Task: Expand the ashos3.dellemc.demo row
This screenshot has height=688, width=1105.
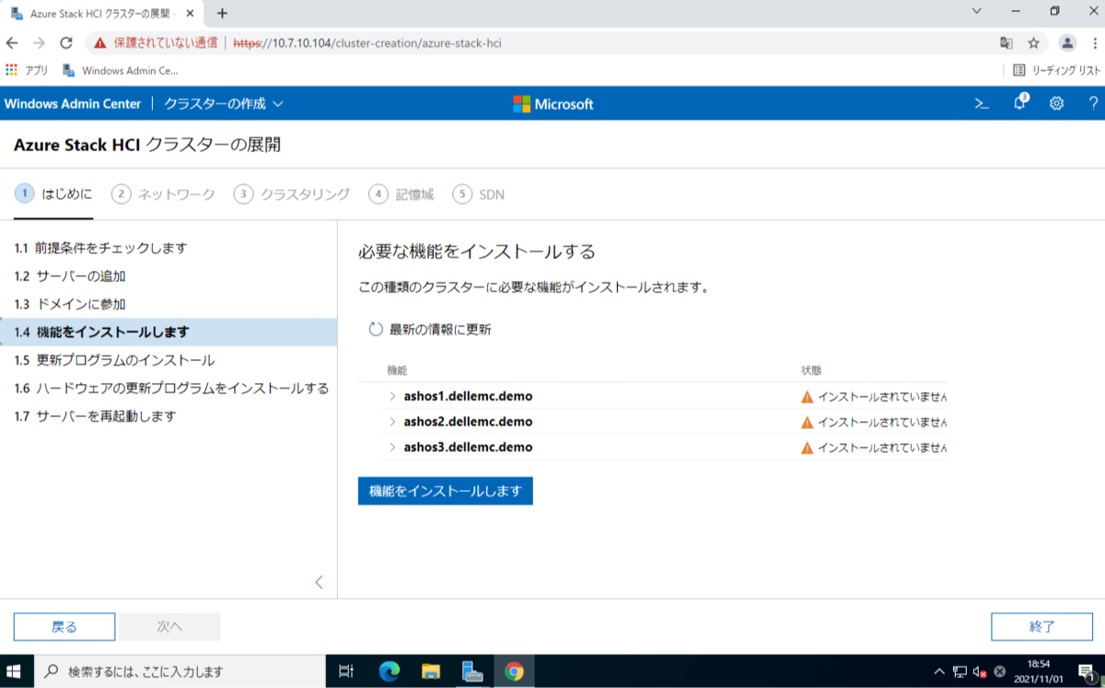Action: tap(393, 448)
